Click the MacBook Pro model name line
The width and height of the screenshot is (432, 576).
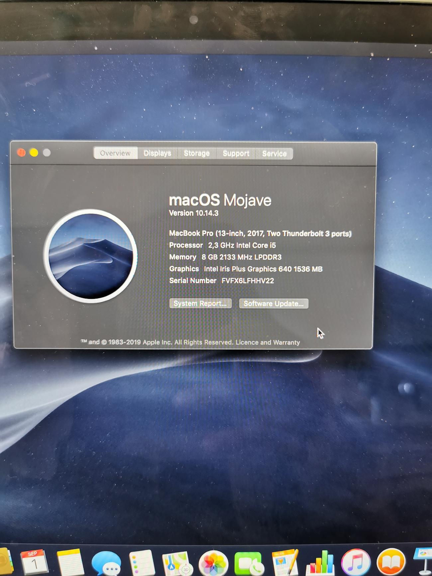coord(260,233)
